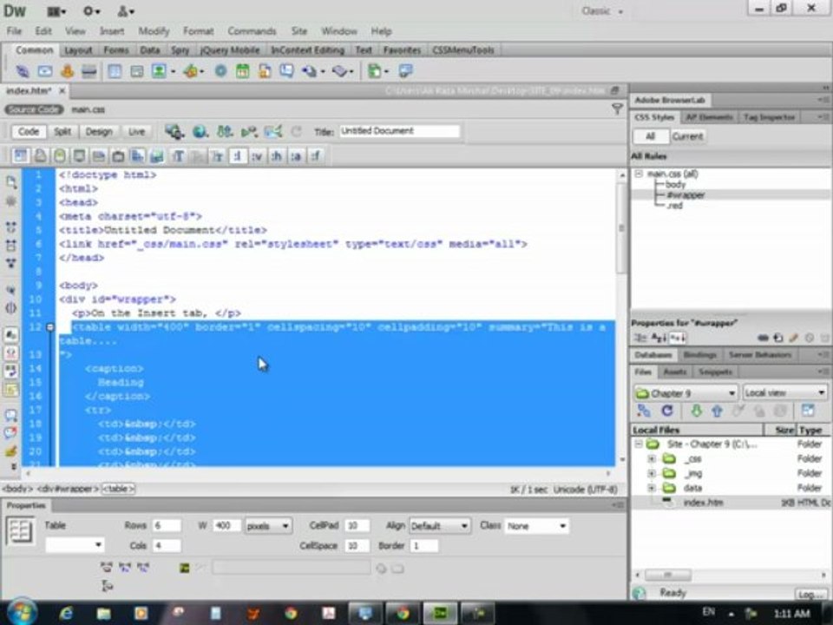Viewport: 833px width, 625px height.
Task: Click the Title input field
Action: coord(399,131)
